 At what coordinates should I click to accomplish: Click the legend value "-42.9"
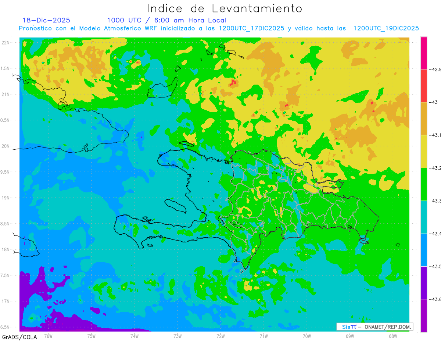[x=435, y=69]
